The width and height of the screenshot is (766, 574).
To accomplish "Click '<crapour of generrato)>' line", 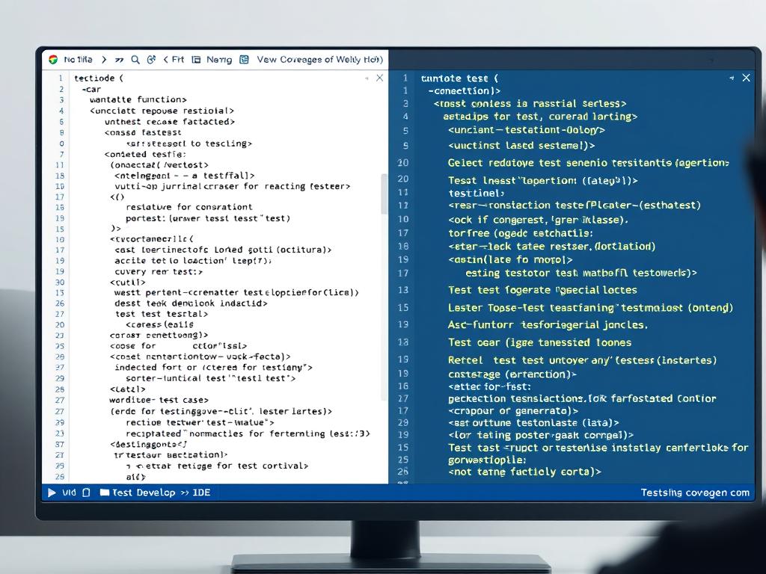I will (x=513, y=411).
